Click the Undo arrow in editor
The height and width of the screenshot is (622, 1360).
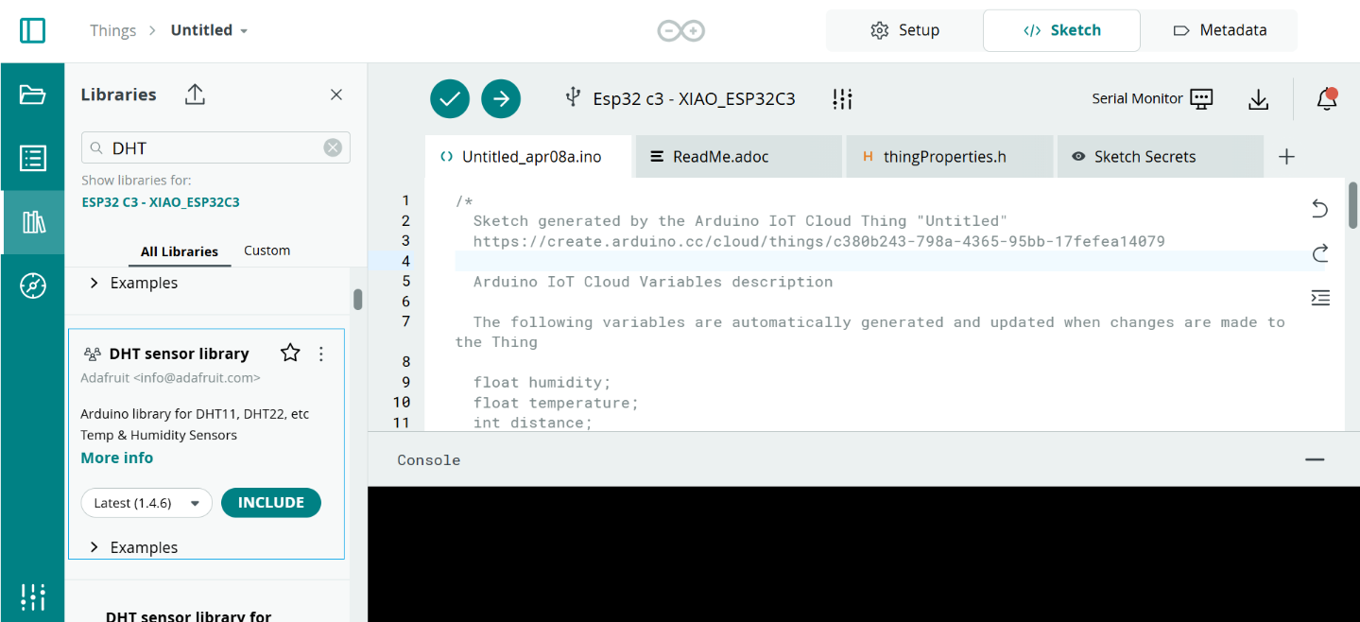(1320, 209)
